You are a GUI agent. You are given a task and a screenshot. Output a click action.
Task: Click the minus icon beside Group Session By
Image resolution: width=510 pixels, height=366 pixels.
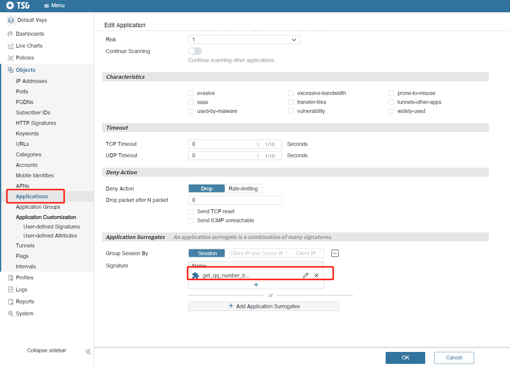pyautogui.click(x=335, y=253)
